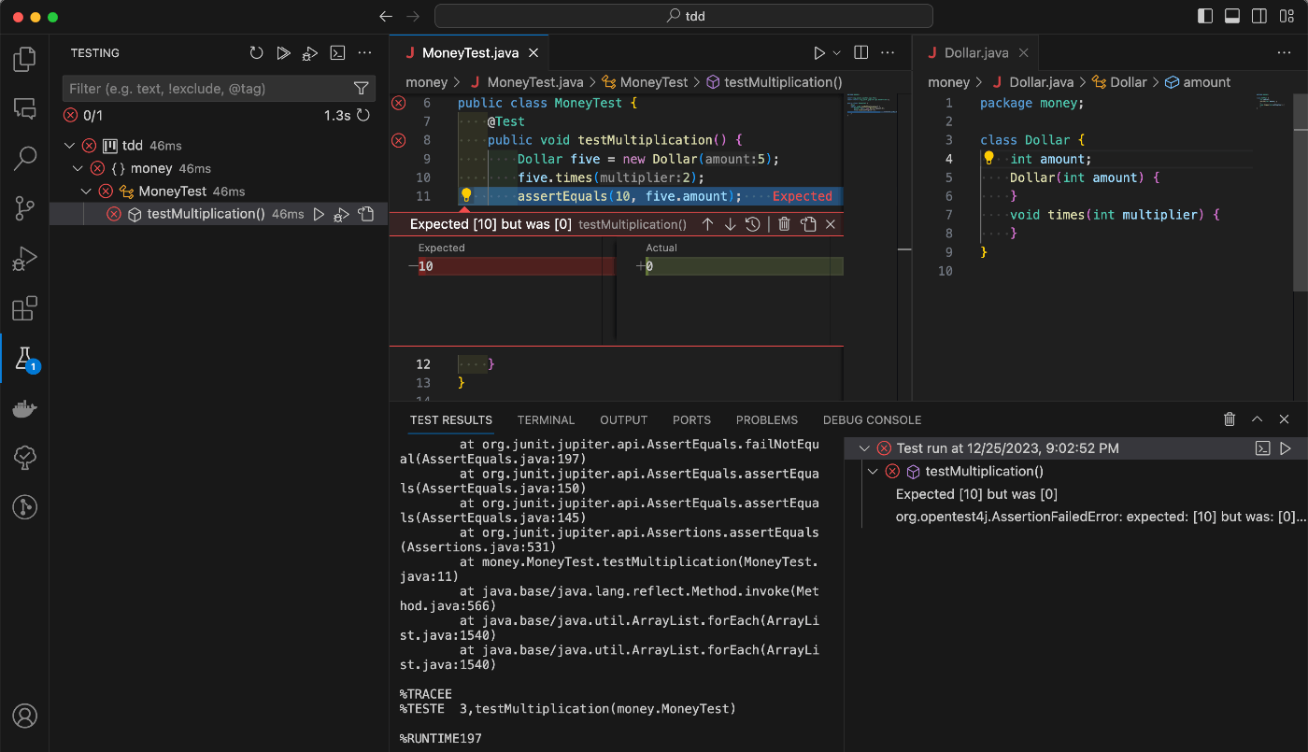
Task: Click the test filter text input
Action: [x=206, y=89]
